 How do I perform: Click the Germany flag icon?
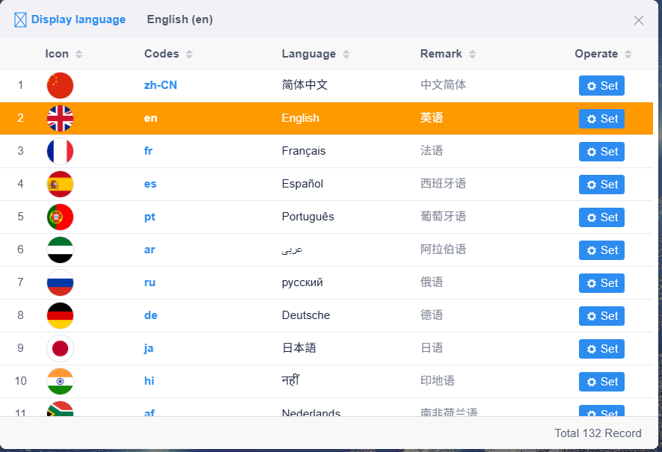pyautogui.click(x=60, y=315)
